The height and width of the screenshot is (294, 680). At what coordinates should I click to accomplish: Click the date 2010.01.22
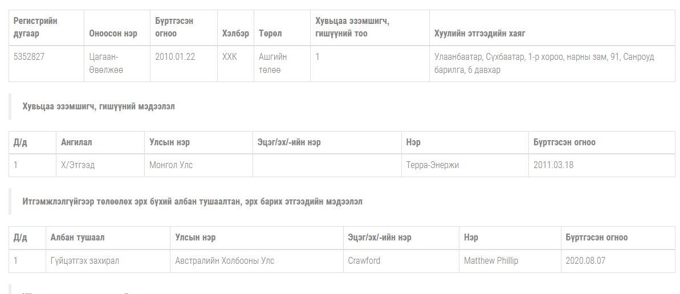click(x=175, y=57)
